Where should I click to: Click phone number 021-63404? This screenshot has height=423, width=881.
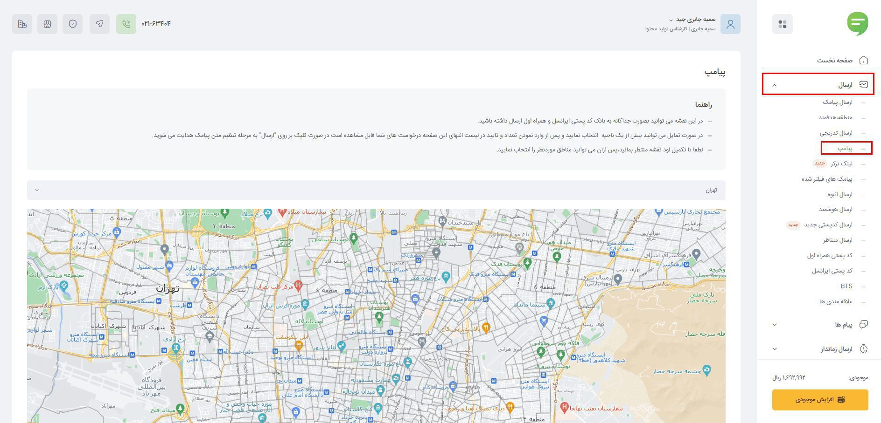tap(156, 23)
